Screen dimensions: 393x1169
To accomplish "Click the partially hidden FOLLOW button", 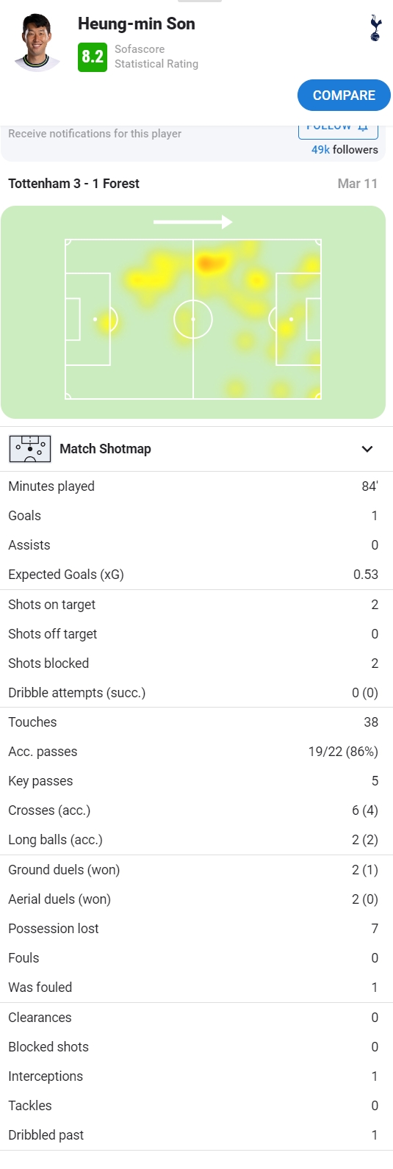I will [338, 129].
